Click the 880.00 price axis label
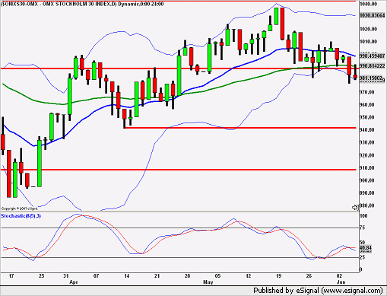387x296 pixels. (366, 205)
